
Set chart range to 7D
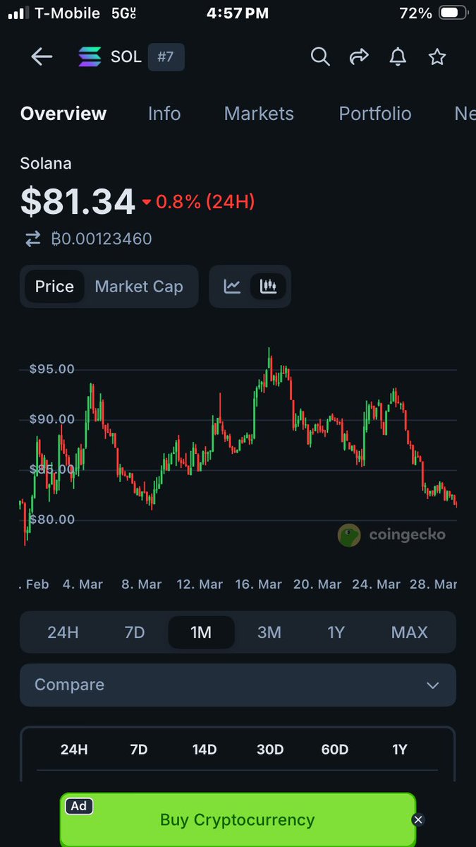click(x=134, y=632)
